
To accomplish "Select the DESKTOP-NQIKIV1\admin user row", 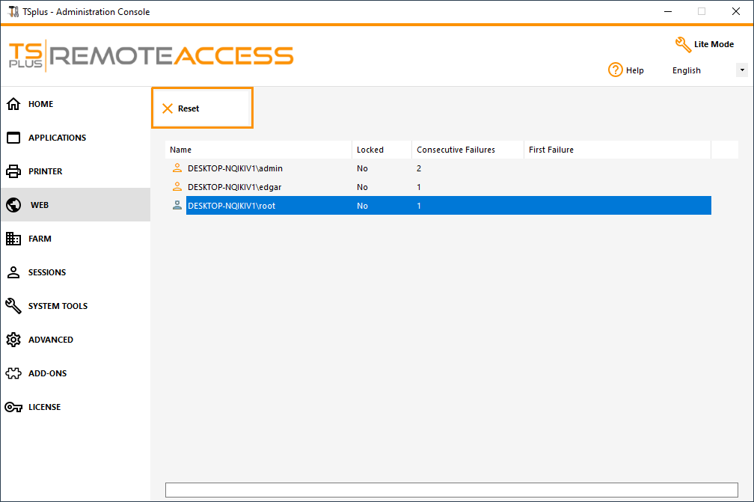I will tap(238, 168).
